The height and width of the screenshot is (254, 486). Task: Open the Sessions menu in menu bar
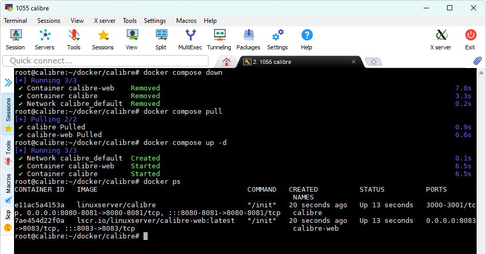(x=49, y=21)
